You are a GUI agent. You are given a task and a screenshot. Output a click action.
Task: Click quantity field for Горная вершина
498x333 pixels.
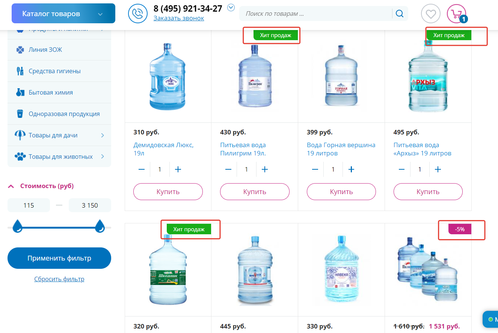pos(333,169)
